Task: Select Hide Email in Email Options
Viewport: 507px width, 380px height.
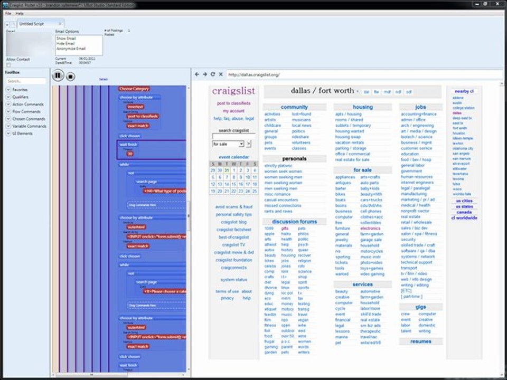Action: (65, 43)
